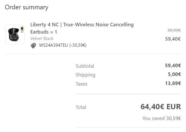Click the 59,40€ discounted item price
The height and width of the screenshot is (132, 186).
(x=173, y=39)
